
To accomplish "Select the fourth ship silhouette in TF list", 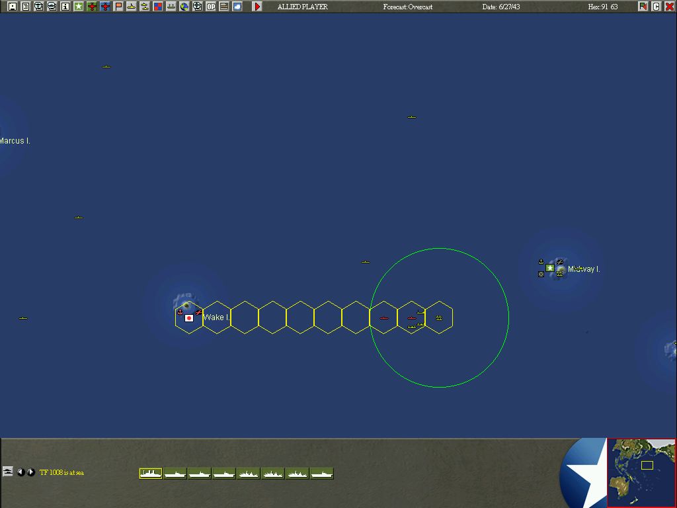I will coord(224,474).
